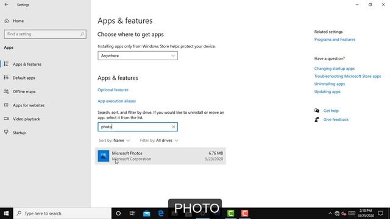The height and width of the screenshot is (219, 390).
Task: Open Video playback section
Action: [26, 119]
